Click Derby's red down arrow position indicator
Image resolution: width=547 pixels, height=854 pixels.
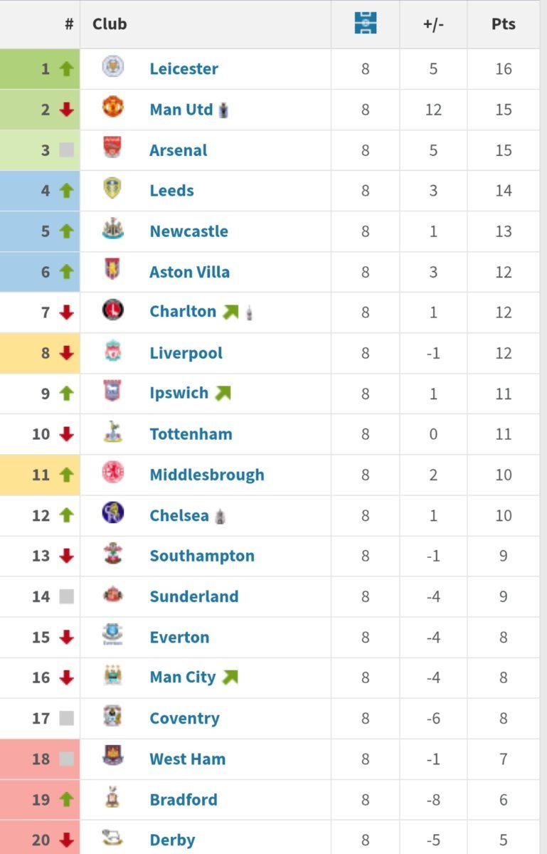(66, 840)
